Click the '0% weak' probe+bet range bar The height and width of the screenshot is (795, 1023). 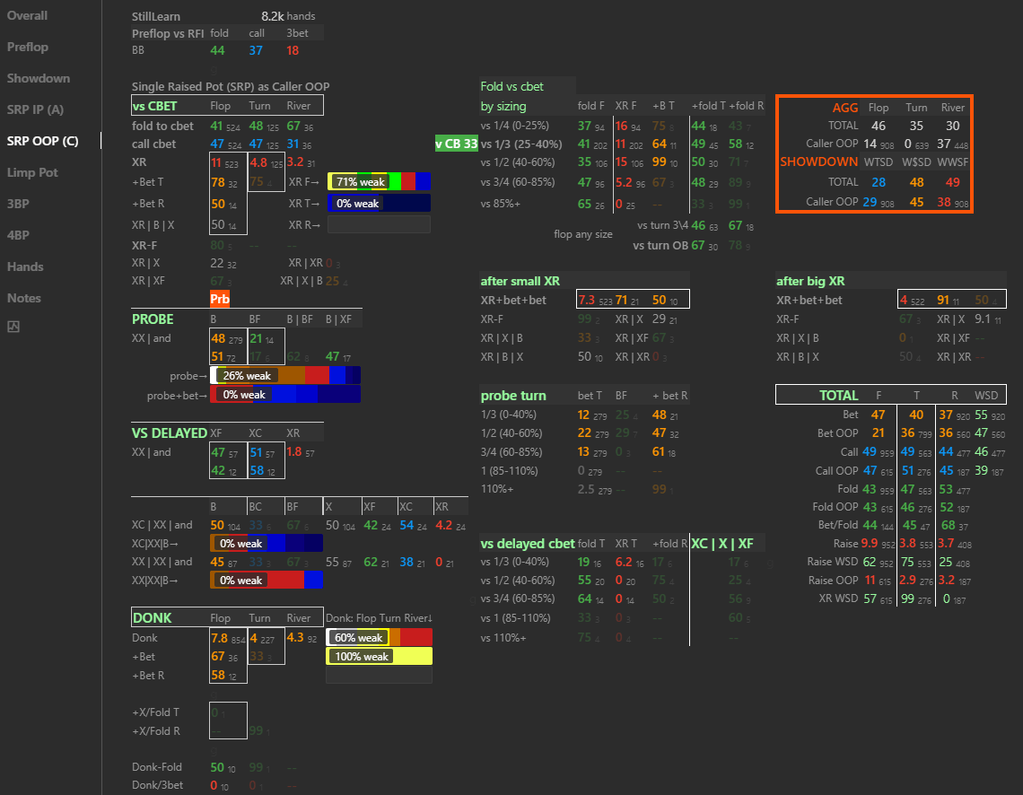point(285,395)
